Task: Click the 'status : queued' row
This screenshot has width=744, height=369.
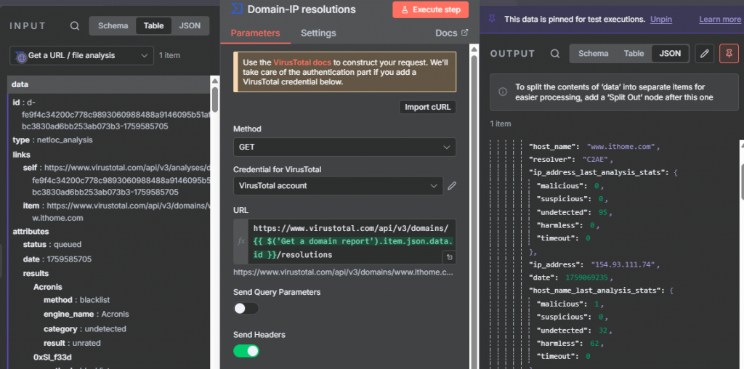Action: (52, 244)
